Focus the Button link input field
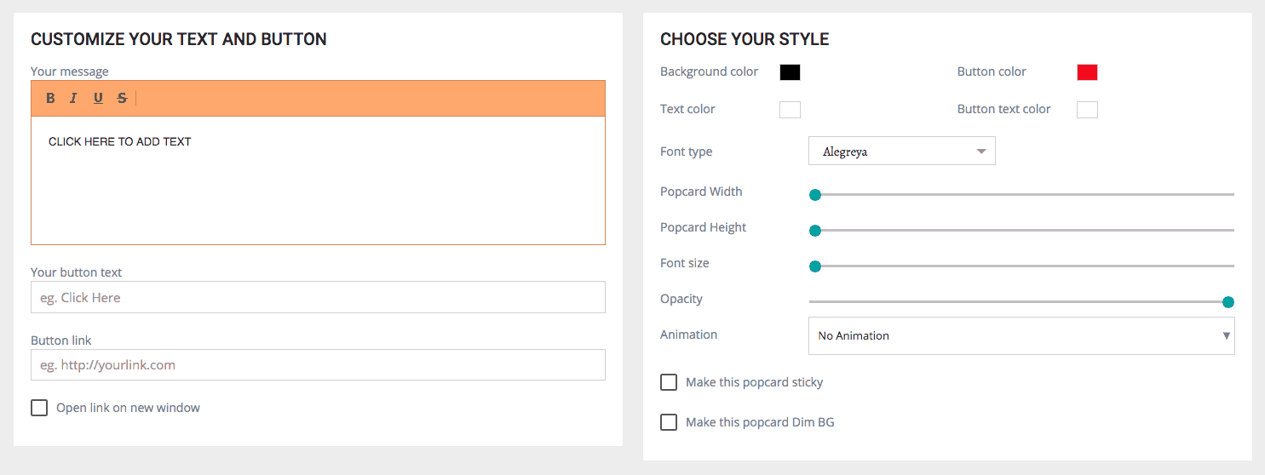Image resolution: width=1265 pixels, height=475 pixels. [318, 364]
